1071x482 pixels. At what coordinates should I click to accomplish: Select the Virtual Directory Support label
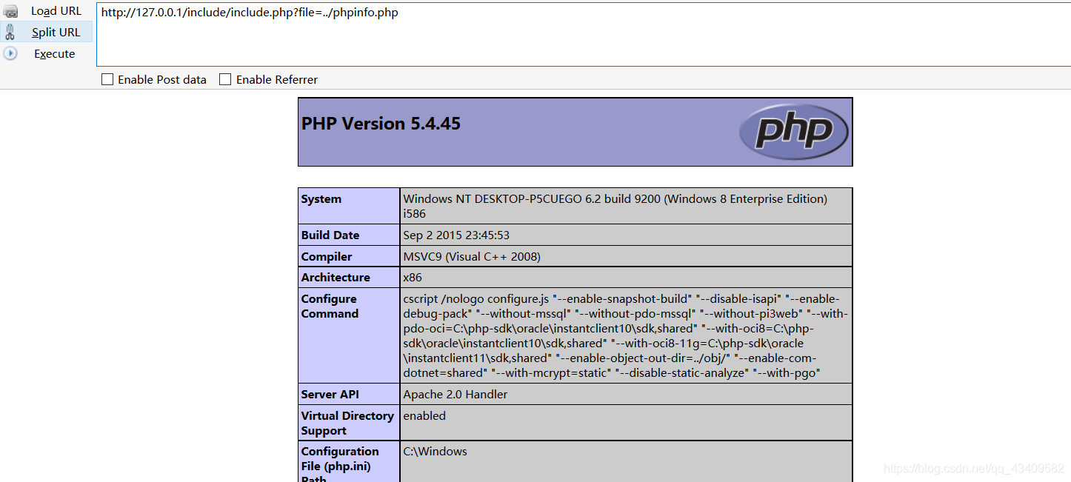(347, 424)
